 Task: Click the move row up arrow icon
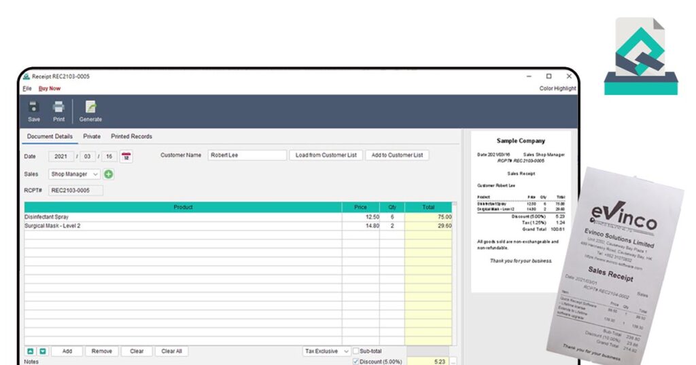30,351
